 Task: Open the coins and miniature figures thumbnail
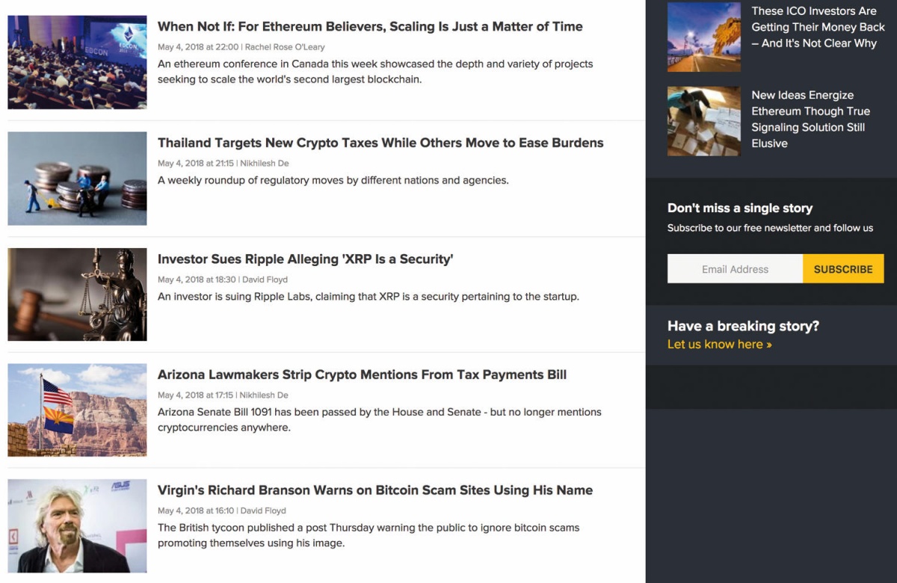[x=77, y=179]
